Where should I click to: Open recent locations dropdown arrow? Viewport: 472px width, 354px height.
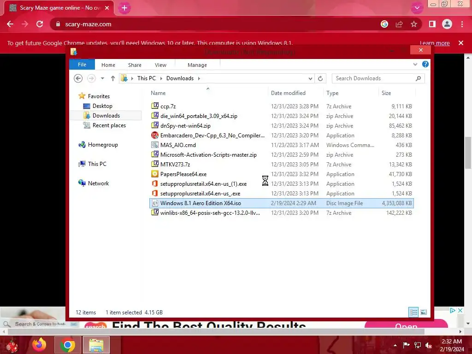[102, 78]
